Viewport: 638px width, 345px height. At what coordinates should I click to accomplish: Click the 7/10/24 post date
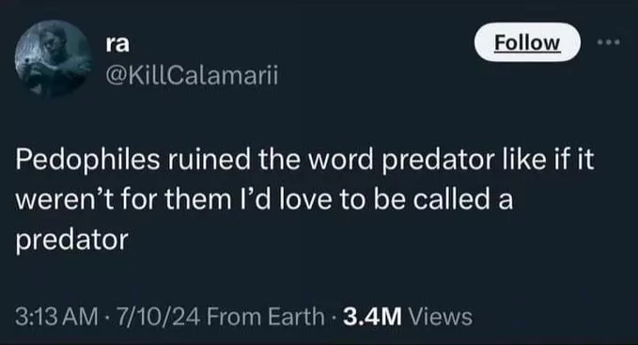(158, 317)
